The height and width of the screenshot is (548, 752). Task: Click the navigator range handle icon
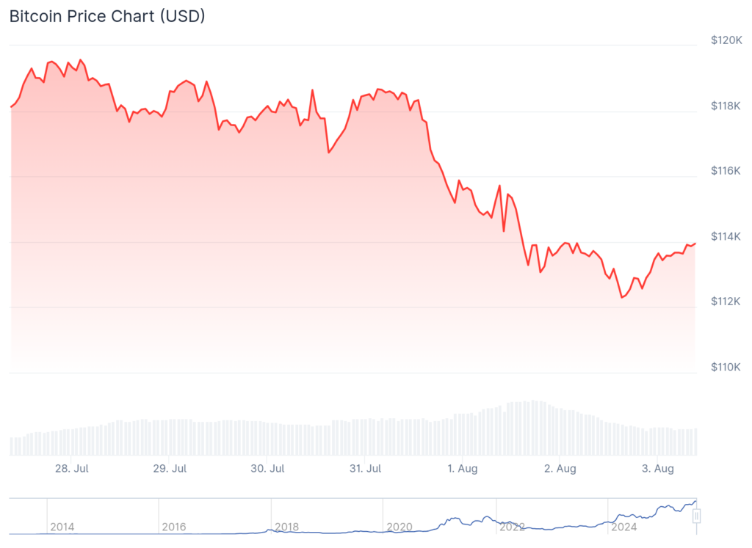coord(696,516)
